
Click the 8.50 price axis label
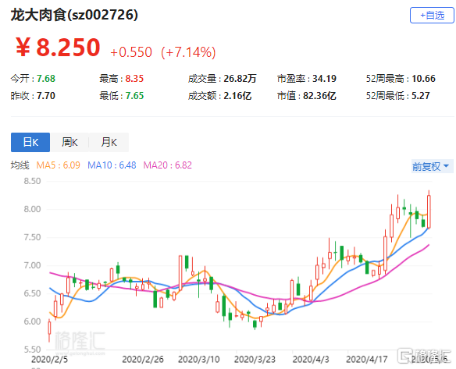[32, 181]
